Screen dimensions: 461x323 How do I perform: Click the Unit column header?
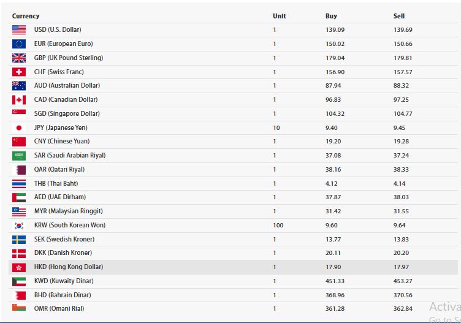coord(280,16)
